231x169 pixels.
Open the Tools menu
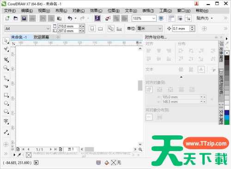coord(166,11)
